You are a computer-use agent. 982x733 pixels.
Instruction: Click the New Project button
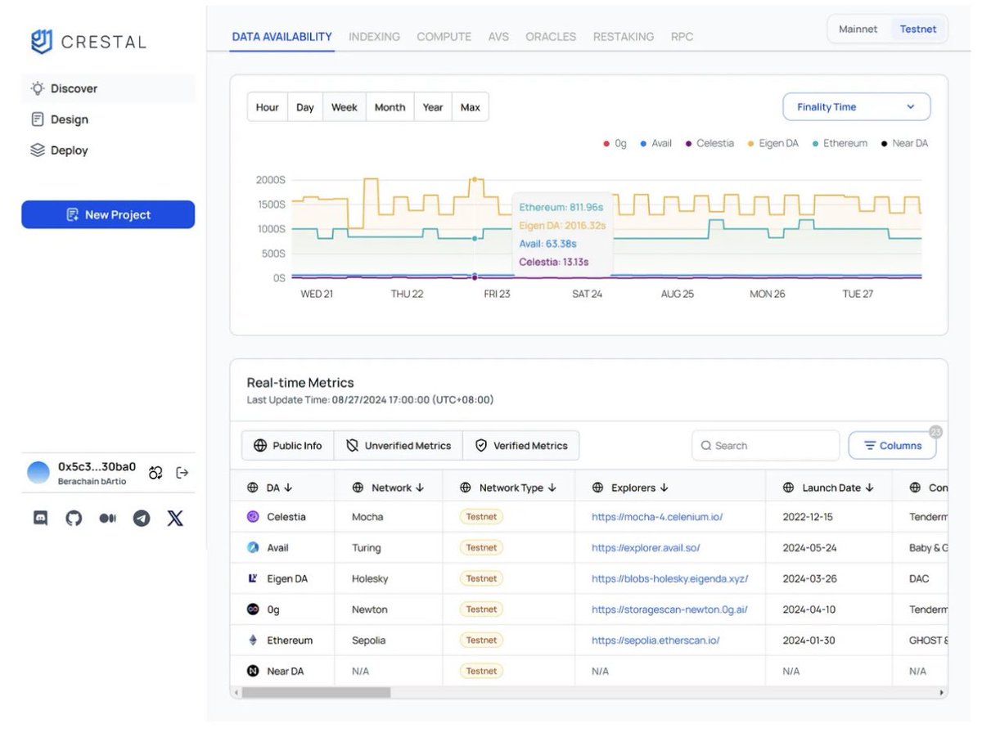pos(108,214)
